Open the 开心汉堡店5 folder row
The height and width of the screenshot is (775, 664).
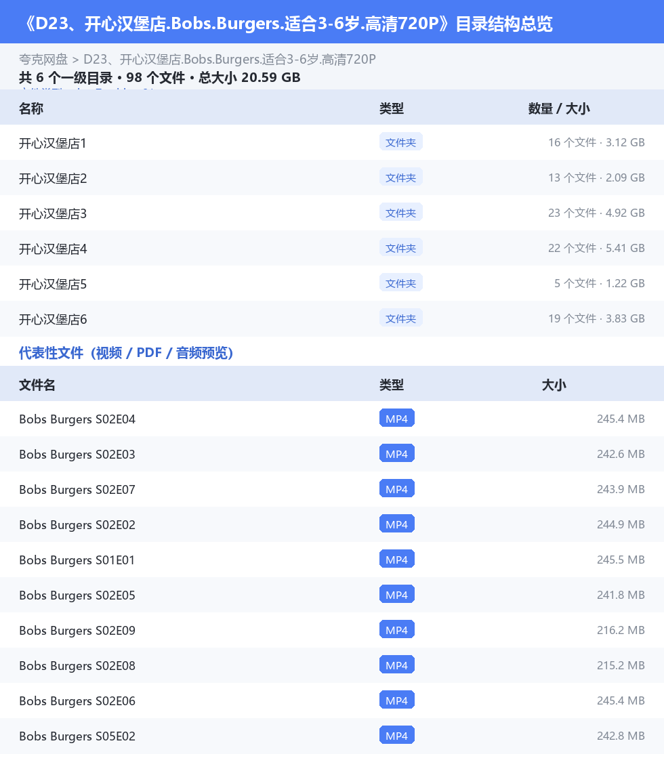pyautogui.click(x=332, y=284)
